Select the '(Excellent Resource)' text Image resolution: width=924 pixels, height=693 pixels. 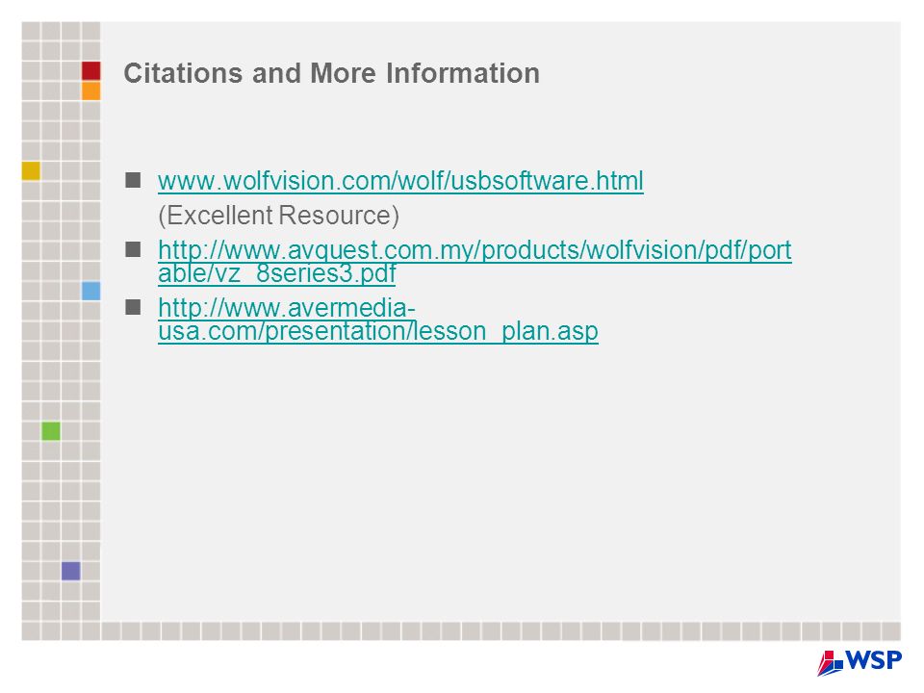point(279,216)
